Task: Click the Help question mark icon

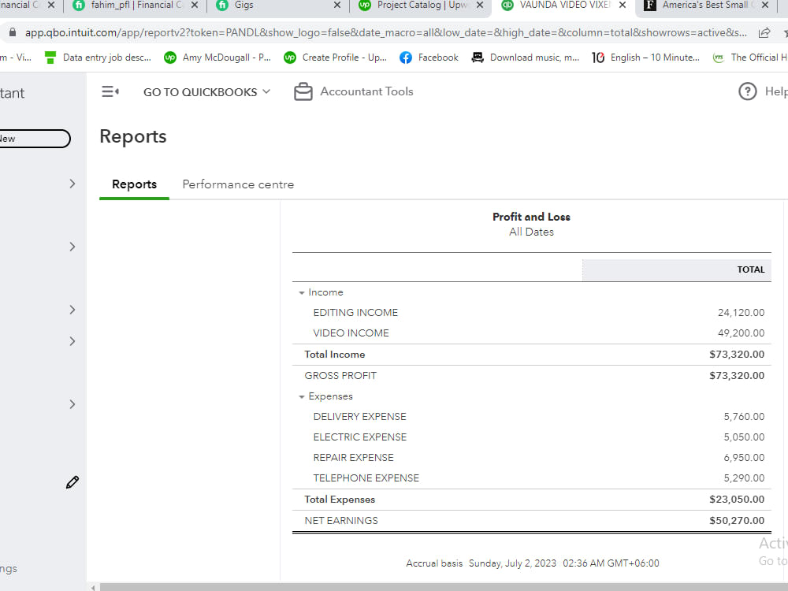Action: (747, 91)
